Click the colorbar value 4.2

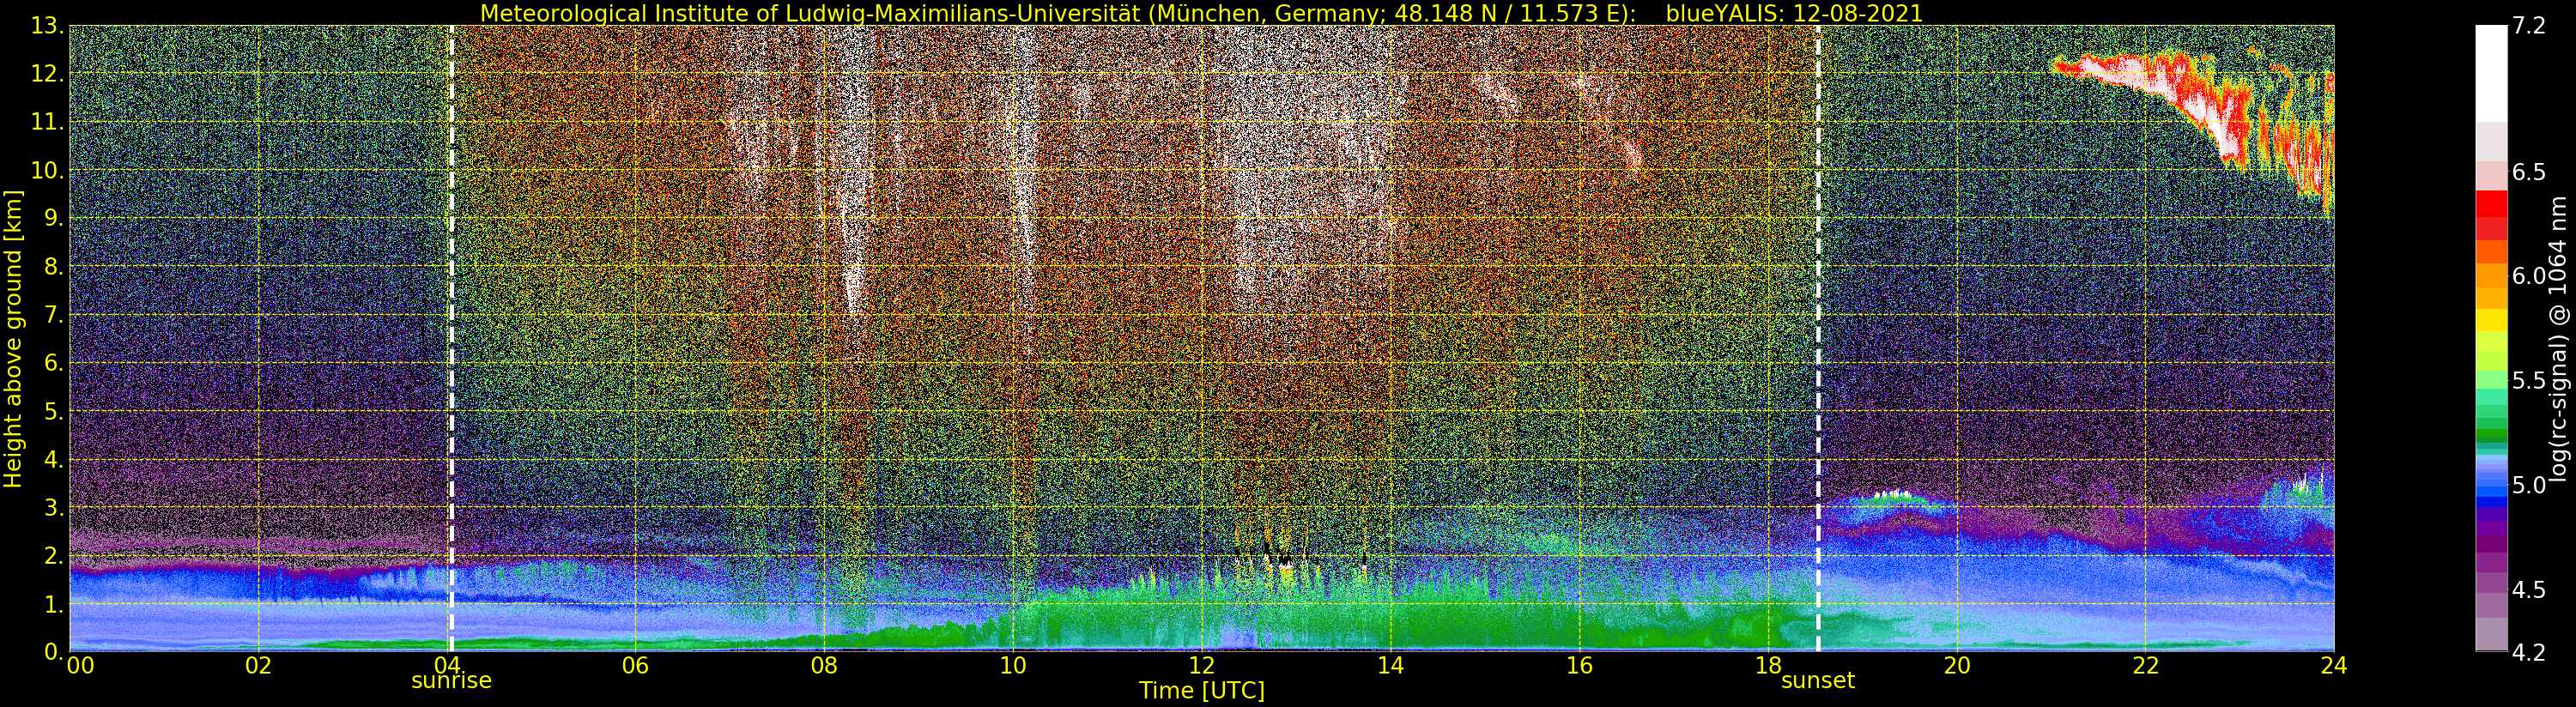click(2529, 652)
